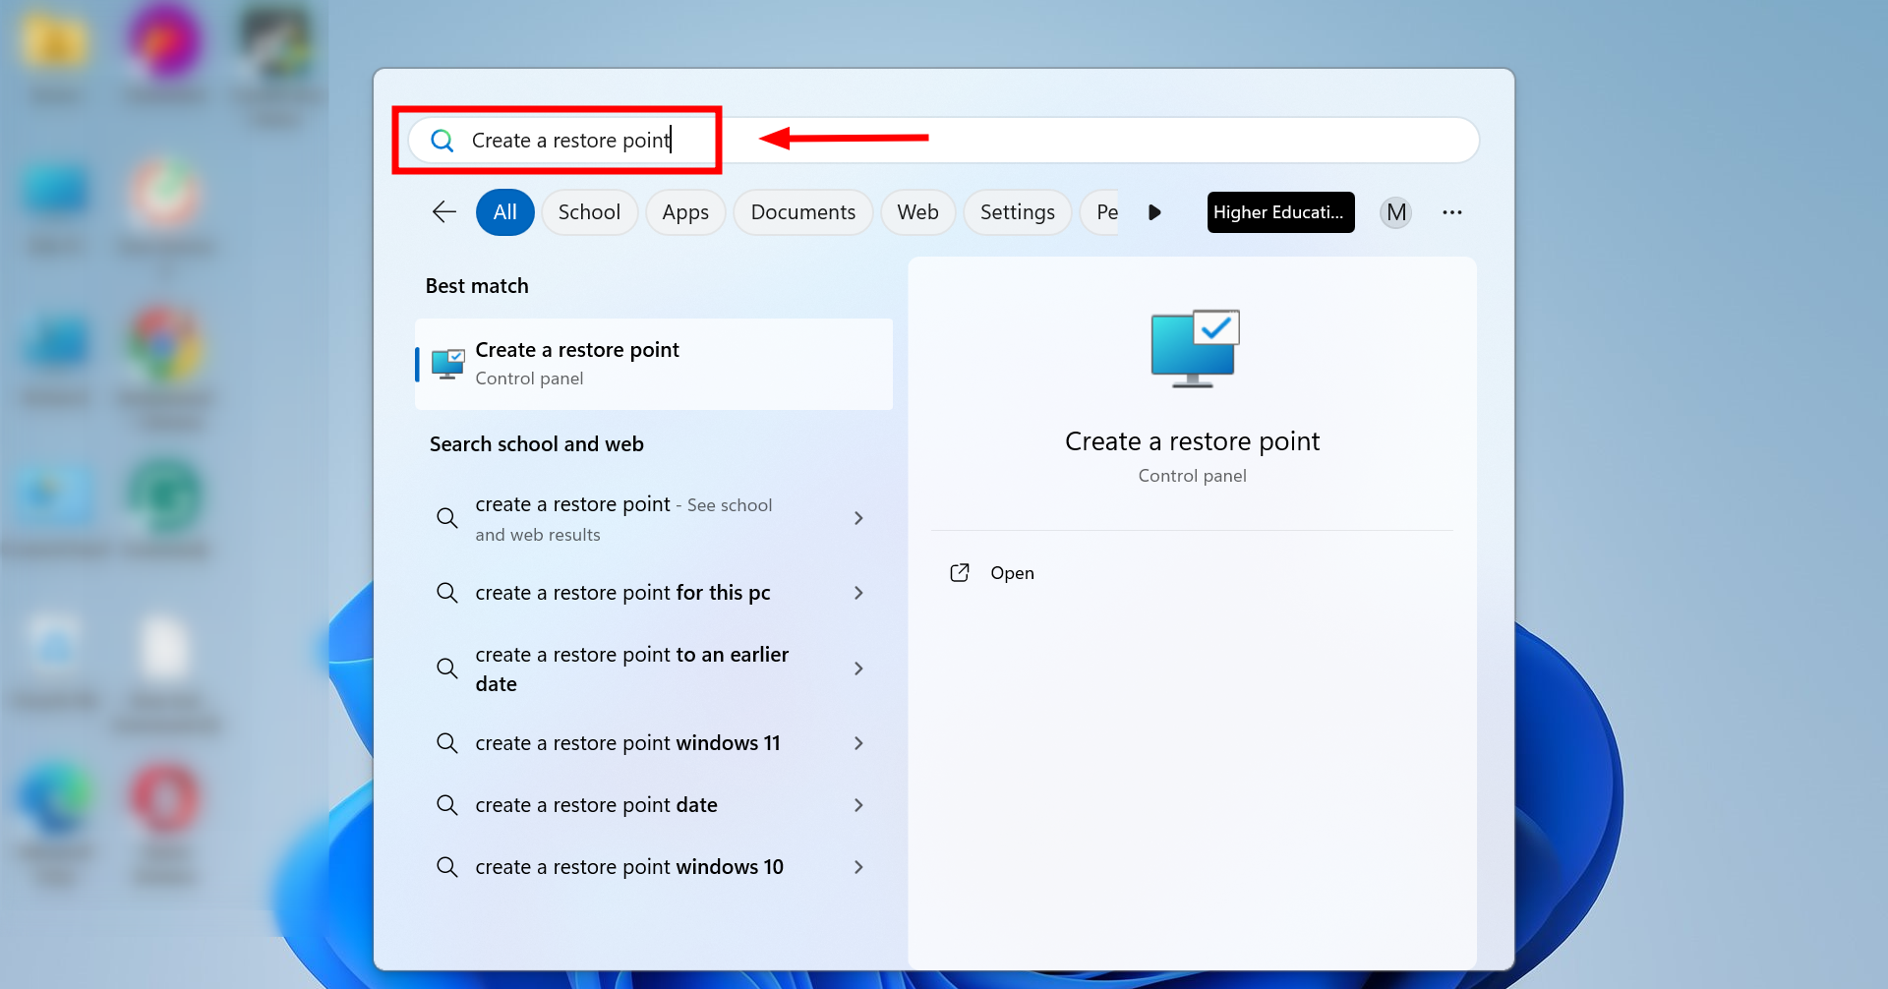This screenshot has height=989, width=1888.
Task: Select the Documents filter tab
Action: (802, 211)
